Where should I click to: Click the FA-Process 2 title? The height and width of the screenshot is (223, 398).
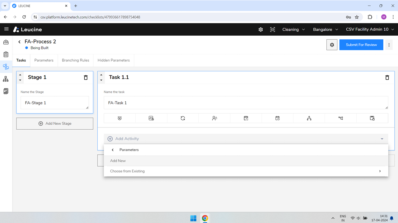tap(40, 42)
